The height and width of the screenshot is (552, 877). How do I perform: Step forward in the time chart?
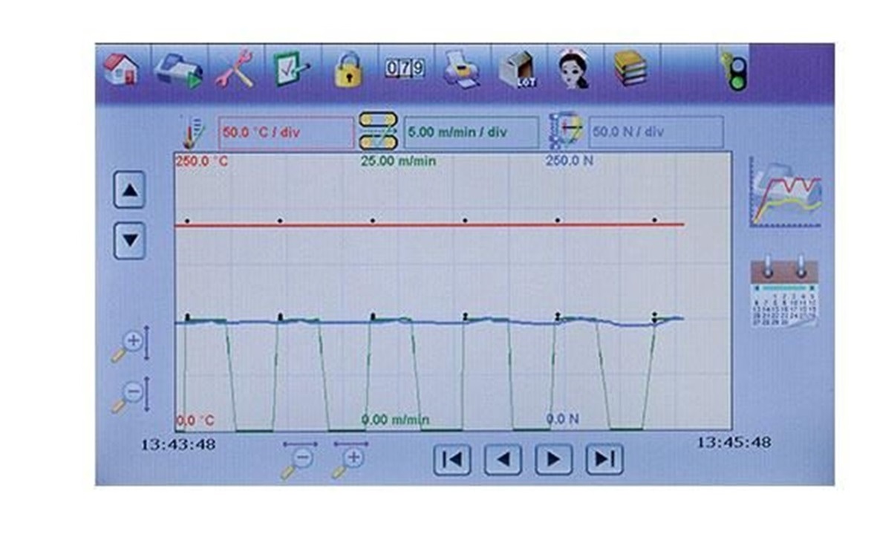pos(553,459)
